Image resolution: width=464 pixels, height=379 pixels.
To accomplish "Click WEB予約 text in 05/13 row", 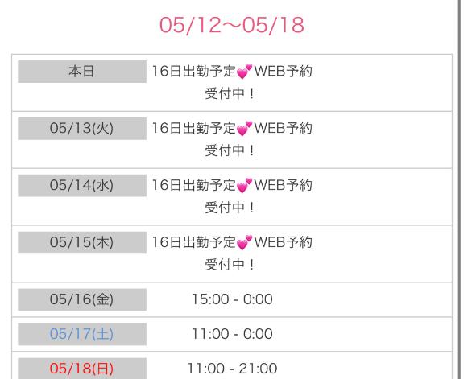I will 283,128.
